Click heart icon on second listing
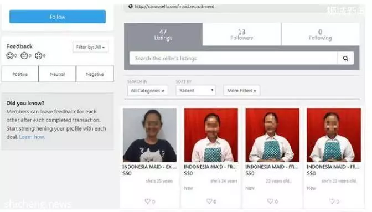372x212 pixels. (209, 201)
